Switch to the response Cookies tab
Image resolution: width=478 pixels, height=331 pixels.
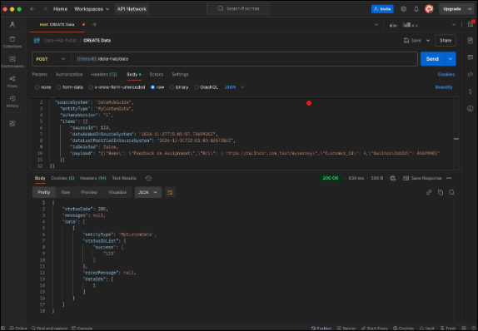point(62,178)
